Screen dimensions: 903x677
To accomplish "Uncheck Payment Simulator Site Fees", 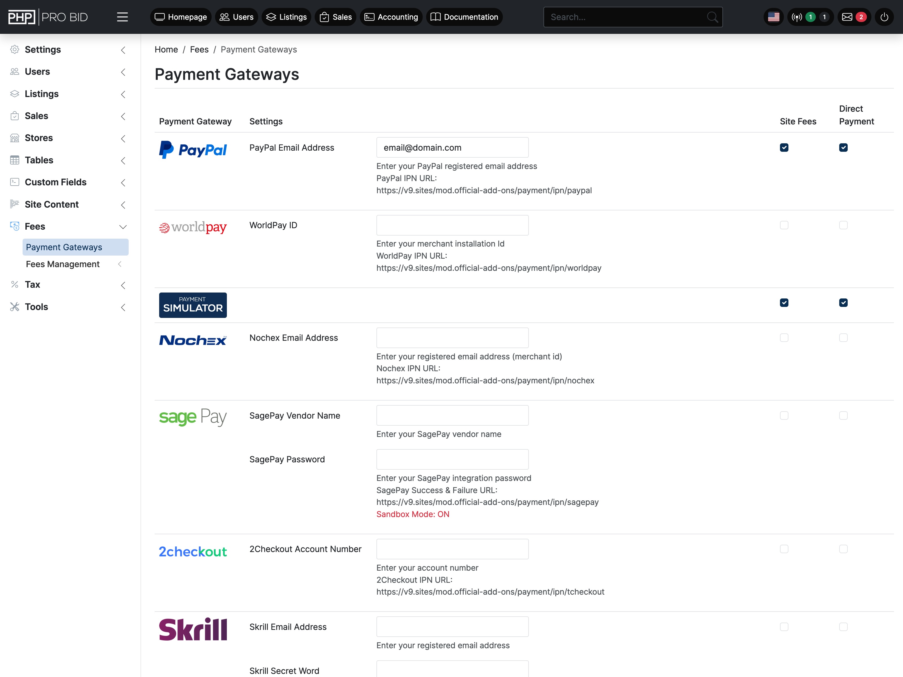I will (x=784, y=302).
